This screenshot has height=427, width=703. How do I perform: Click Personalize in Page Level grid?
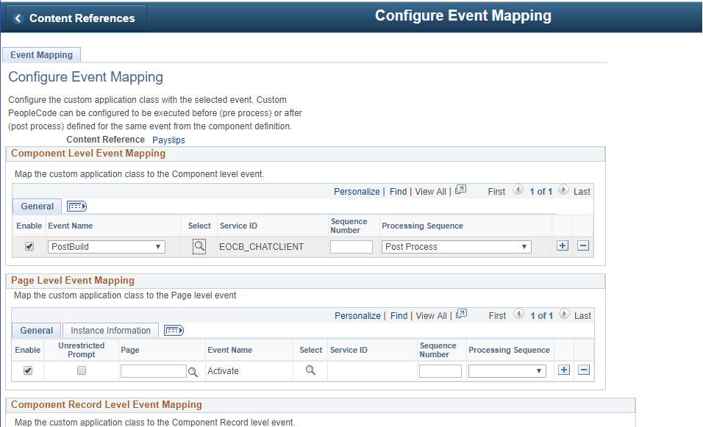(x=357, y=315)
